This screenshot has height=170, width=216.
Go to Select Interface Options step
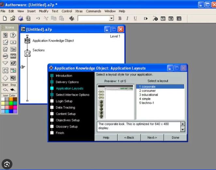pyautogui.click(x=72, y=95)
